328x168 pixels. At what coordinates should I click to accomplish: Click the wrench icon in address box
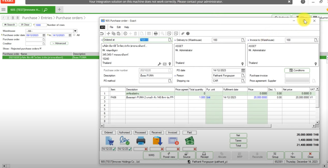(x=159, y=64)
